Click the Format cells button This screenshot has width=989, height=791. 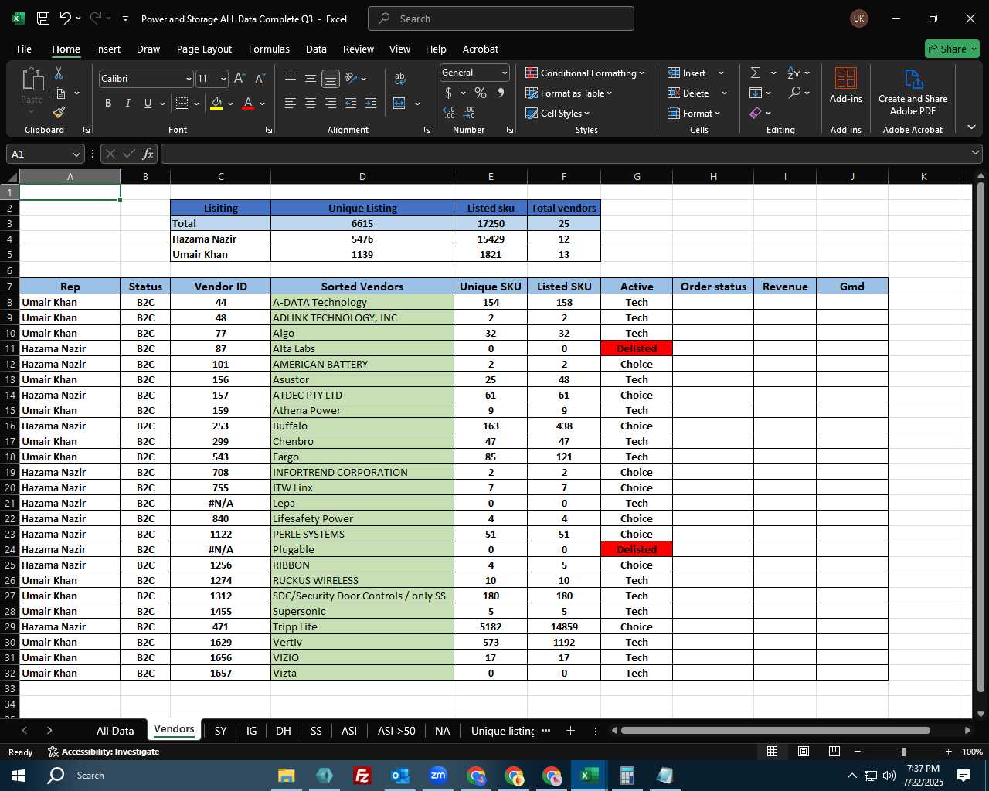pos(694,113)
